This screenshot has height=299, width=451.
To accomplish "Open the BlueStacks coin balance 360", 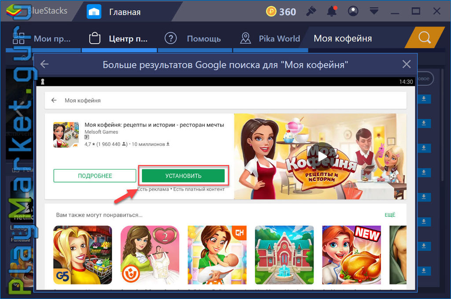I will [x=281, y=11].
